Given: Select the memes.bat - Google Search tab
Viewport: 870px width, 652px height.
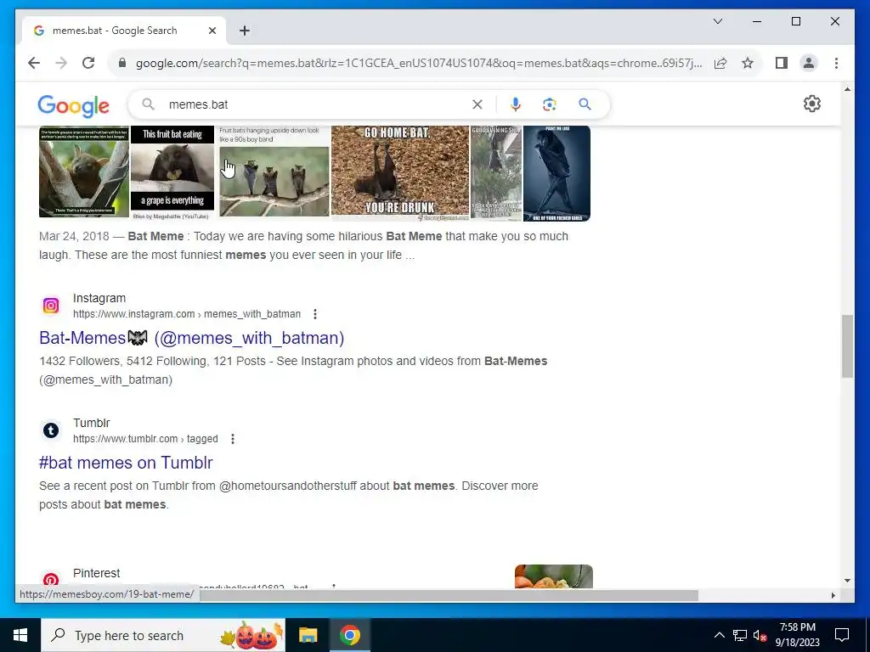Looking at the screenshot, I should coord(123,31).
